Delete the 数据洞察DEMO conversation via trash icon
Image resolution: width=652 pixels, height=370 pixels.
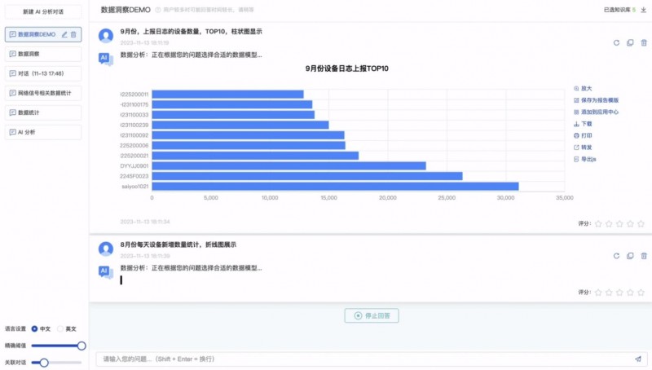coord(73,34)
